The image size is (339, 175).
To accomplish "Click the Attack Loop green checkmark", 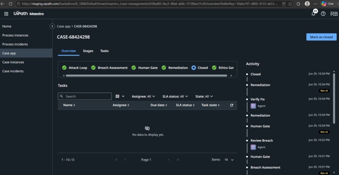I will (64, 68).
